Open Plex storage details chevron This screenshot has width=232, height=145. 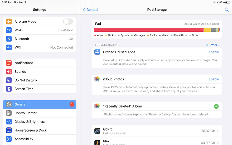pos(218,143)
